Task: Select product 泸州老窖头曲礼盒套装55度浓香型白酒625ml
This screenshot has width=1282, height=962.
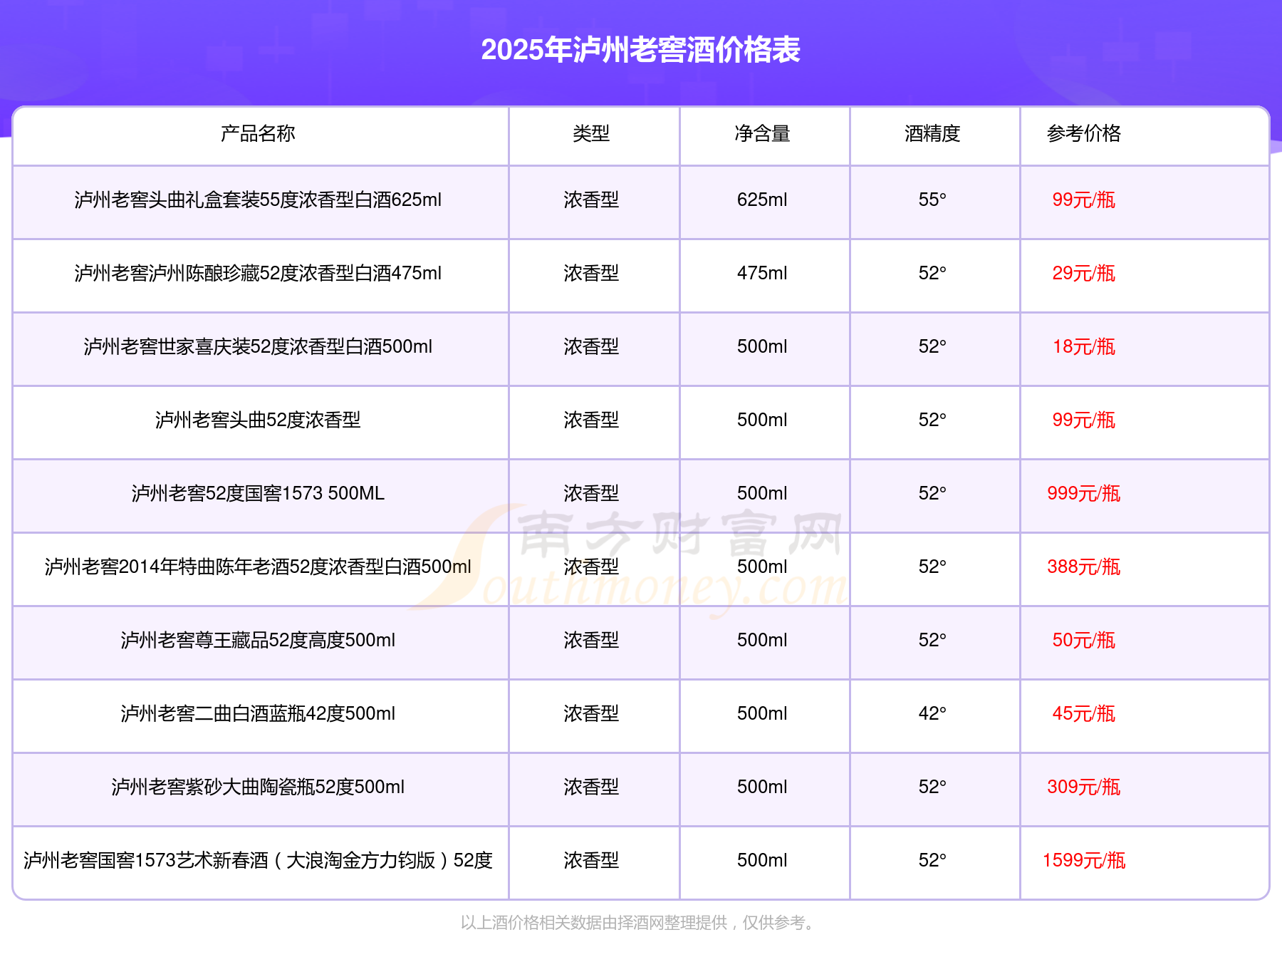Action: [x=258, y=200]
